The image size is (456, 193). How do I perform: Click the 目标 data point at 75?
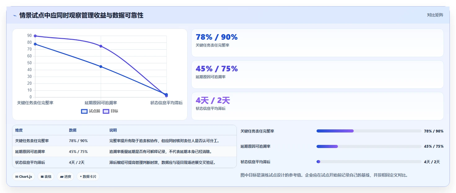pos(101,46)
